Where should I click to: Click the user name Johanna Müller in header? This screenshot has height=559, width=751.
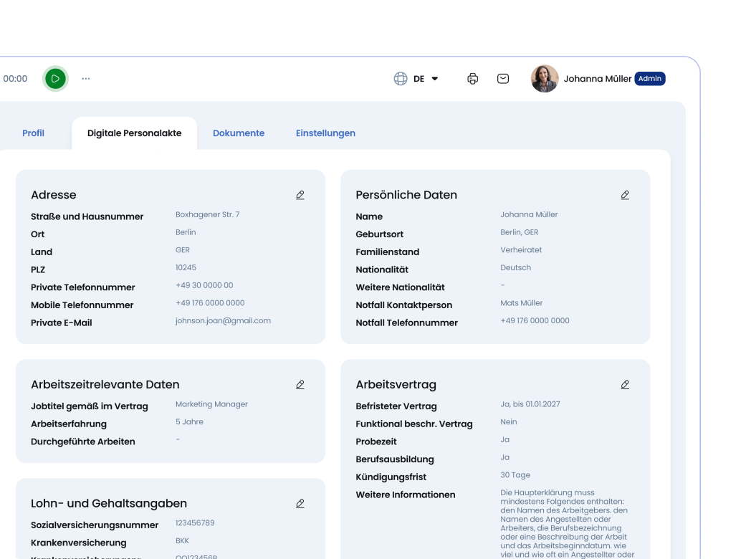pyautogui.click(x=597, y=79)
